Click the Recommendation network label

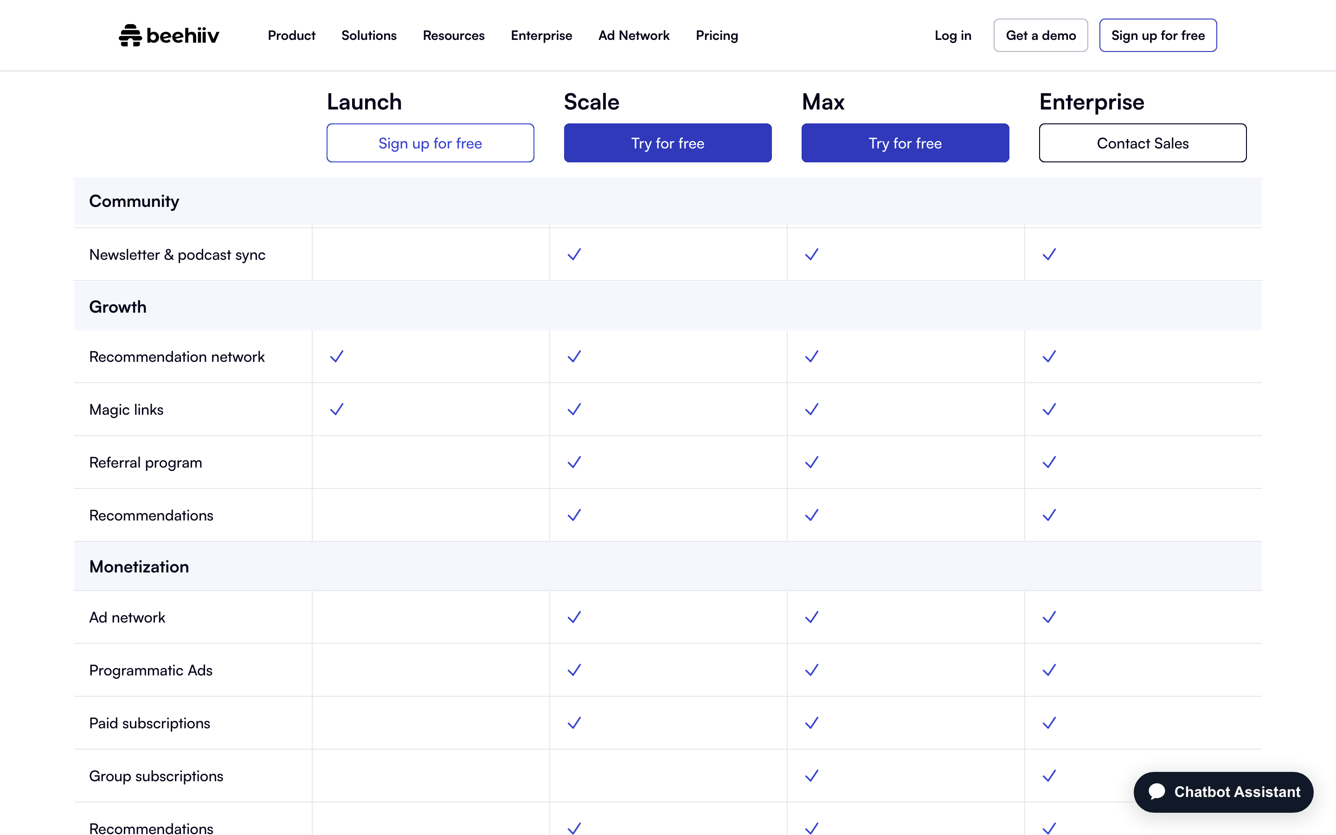[x=177, y=357]
